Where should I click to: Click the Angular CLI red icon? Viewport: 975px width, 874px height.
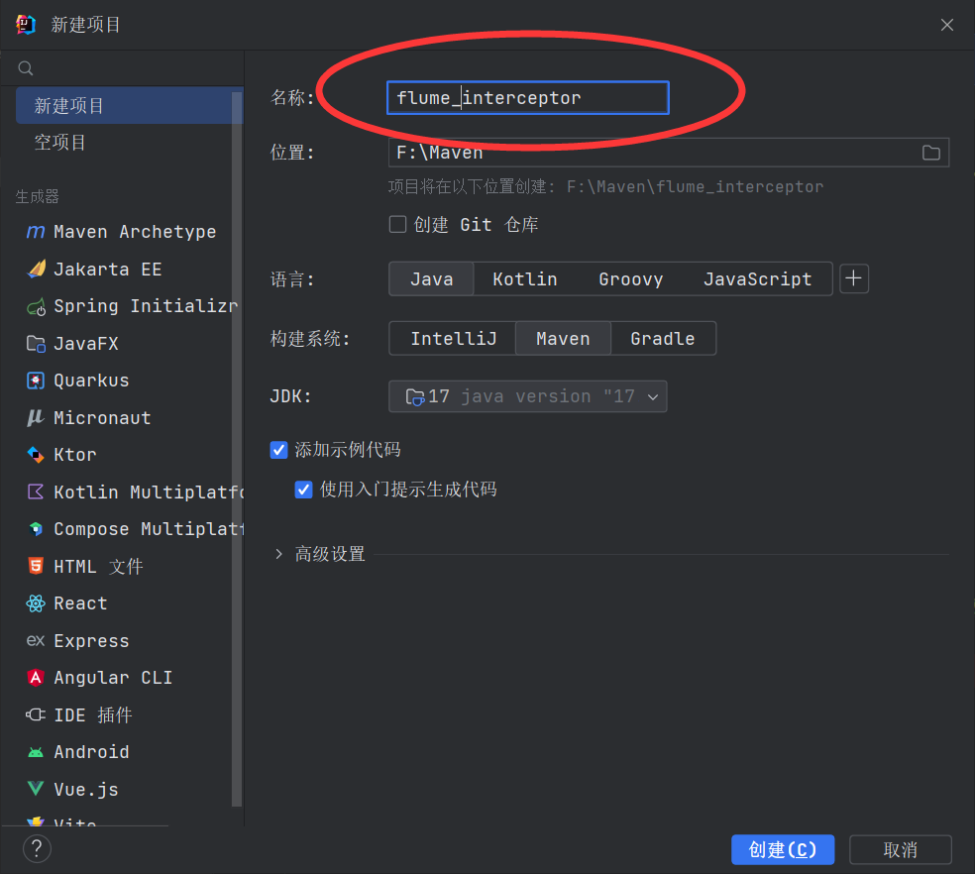pyautogui.click(x=36, y=678)
